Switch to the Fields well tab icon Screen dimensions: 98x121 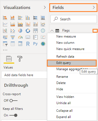click(x=9, y=59)
